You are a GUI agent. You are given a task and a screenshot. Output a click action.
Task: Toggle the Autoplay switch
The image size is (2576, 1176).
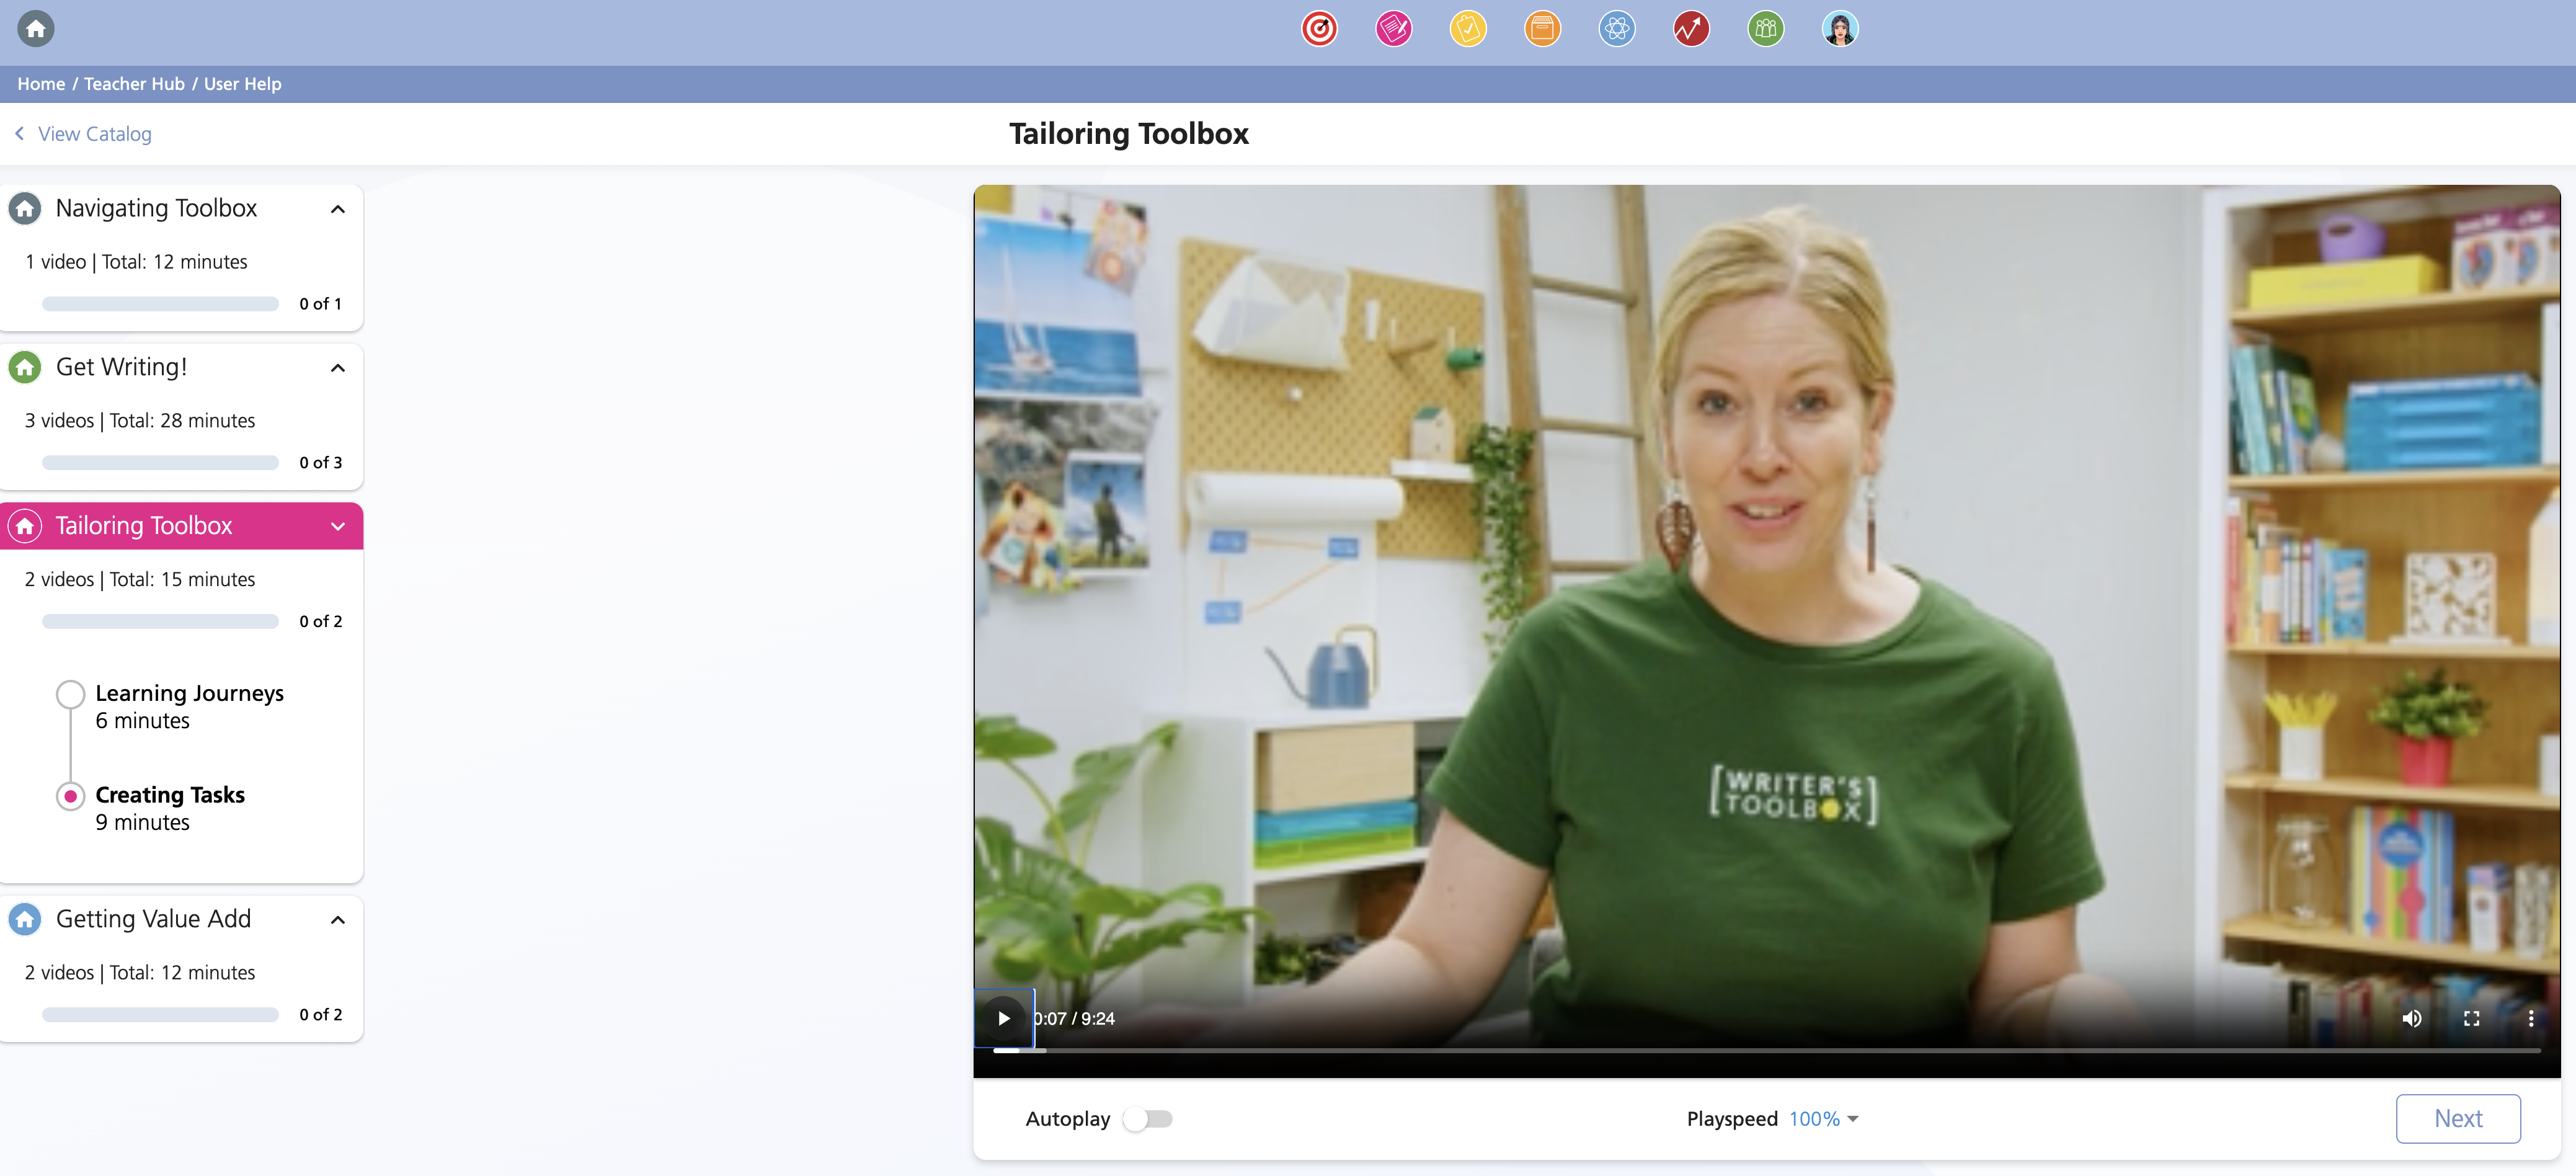click(1147, 1119)
